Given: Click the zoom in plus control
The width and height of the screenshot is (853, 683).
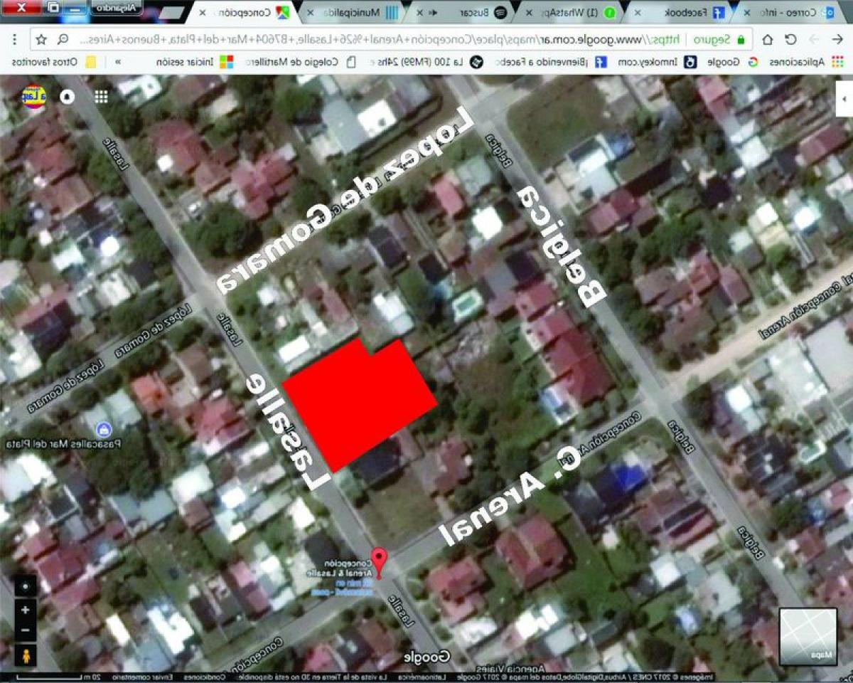Looking at the screenshot, I should [25, 609].
